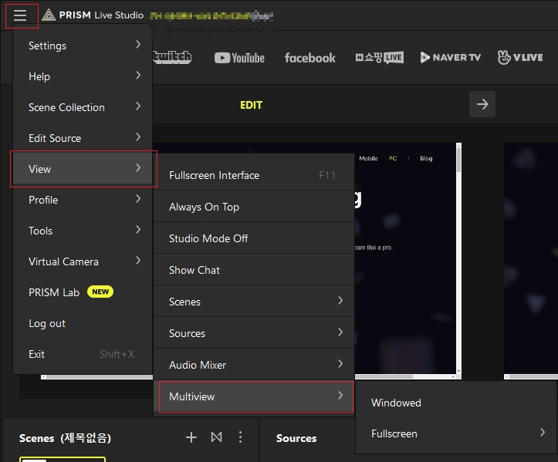Click the YouTube platform icon
Image resolution: width=558 pixels, height=462 pixels.
pyautogui.click(x=239, y=58)
